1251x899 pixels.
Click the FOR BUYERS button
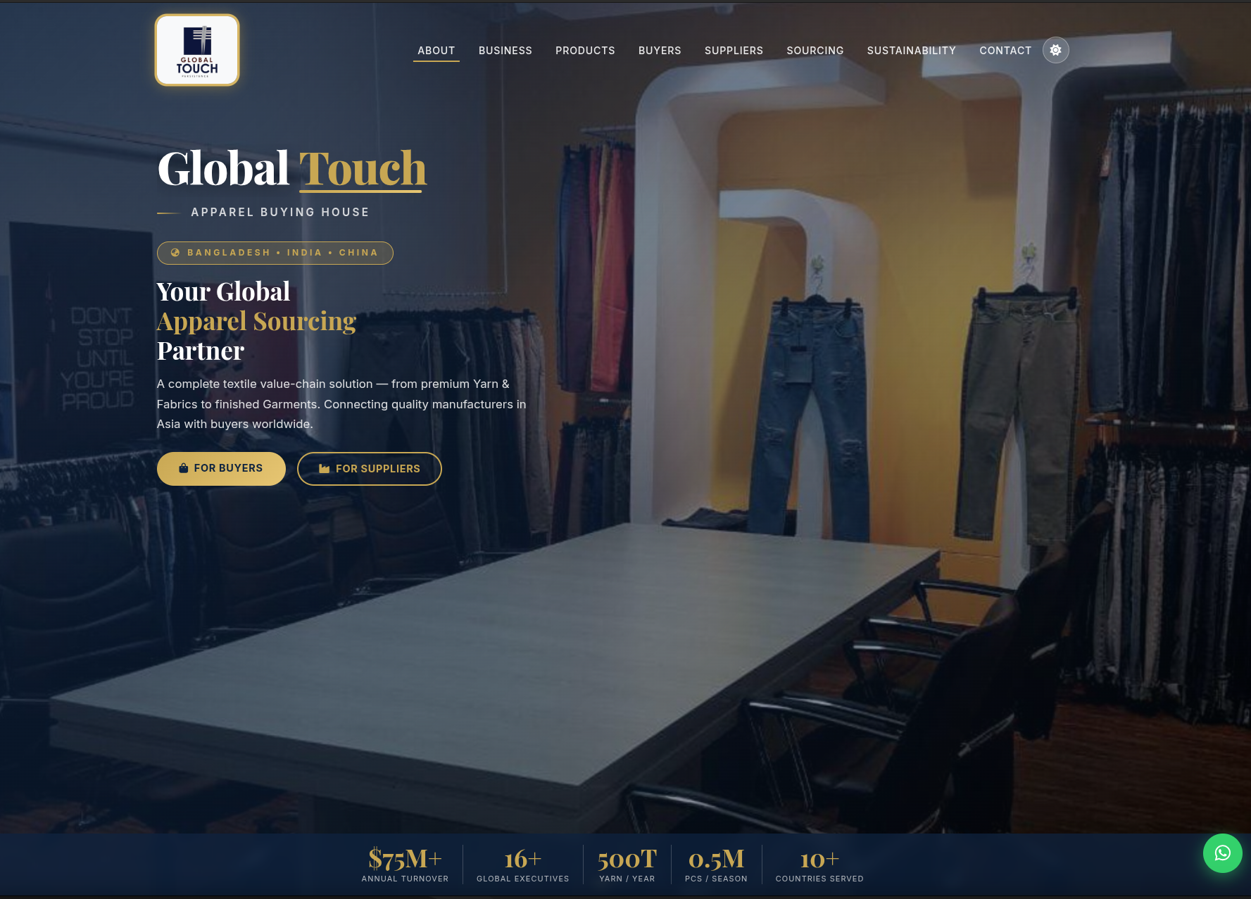click(221, 467)
